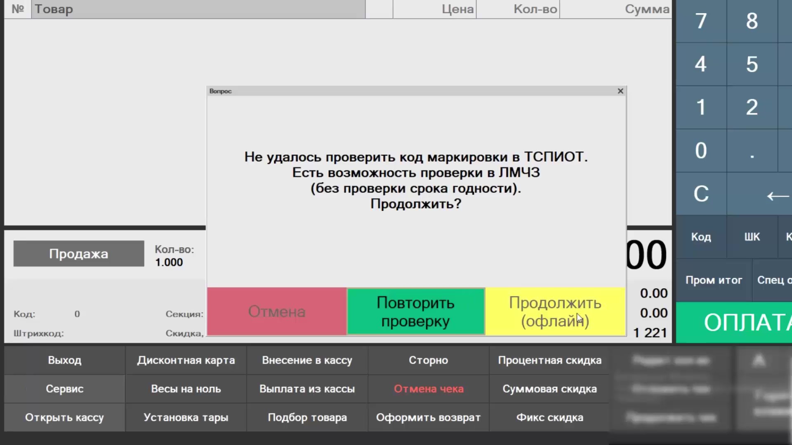Select the ШК barcode entry key
The width and height of the screenshot is (792, 445).
pos(752,237)
